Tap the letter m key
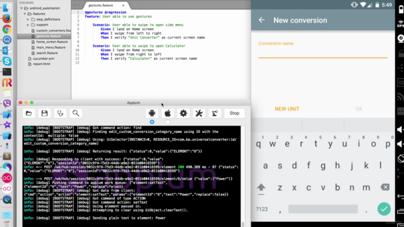This screenshot has height=227, width=404. tap(366, 188)
